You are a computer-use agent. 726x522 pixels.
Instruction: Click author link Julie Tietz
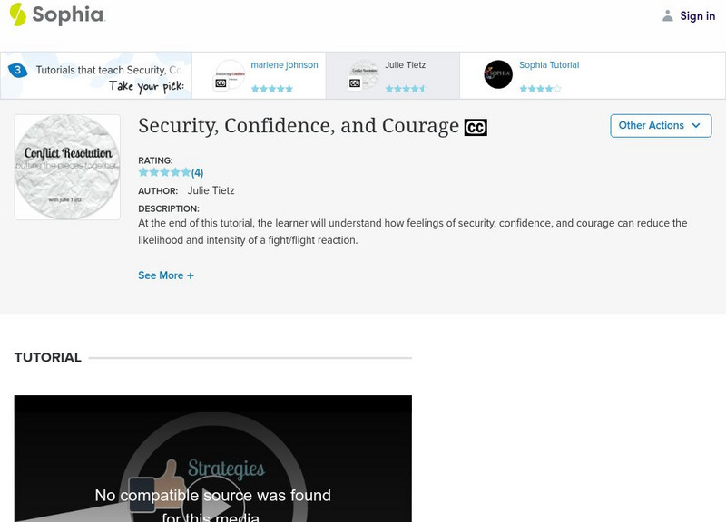(x=211, y=190)
